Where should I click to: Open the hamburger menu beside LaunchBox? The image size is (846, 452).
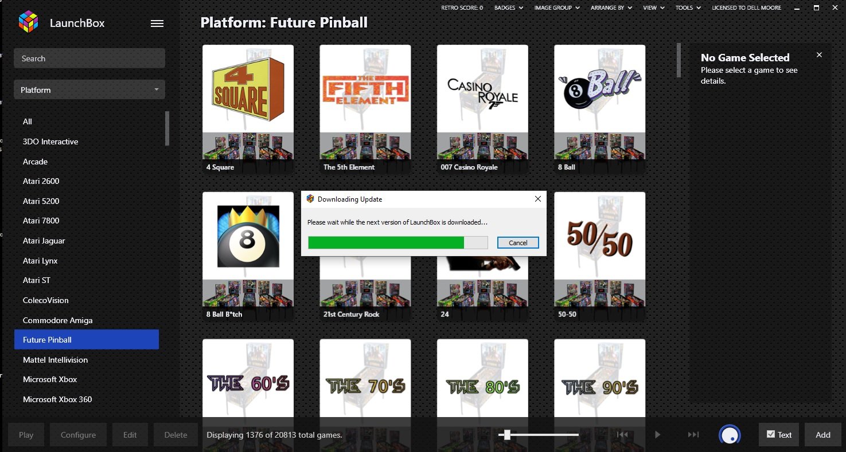point(157,23)
